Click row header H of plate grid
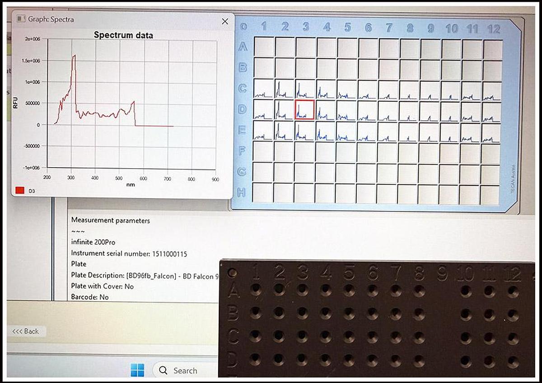 point(242,192)
